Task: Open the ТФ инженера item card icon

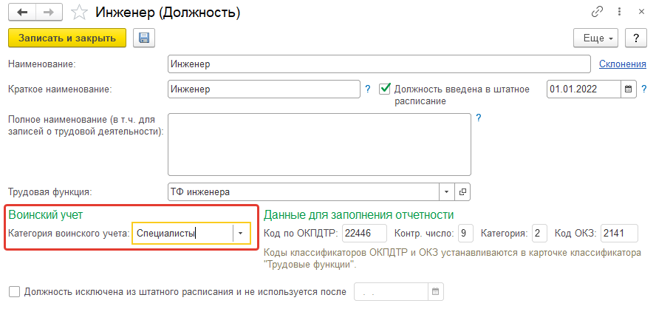Action: (x=462, y=192)
